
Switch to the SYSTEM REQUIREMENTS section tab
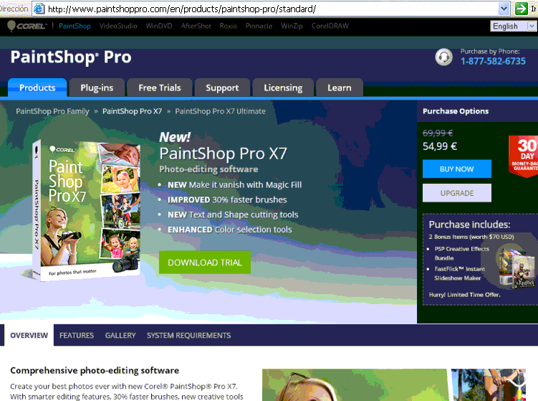pos(188,336)
